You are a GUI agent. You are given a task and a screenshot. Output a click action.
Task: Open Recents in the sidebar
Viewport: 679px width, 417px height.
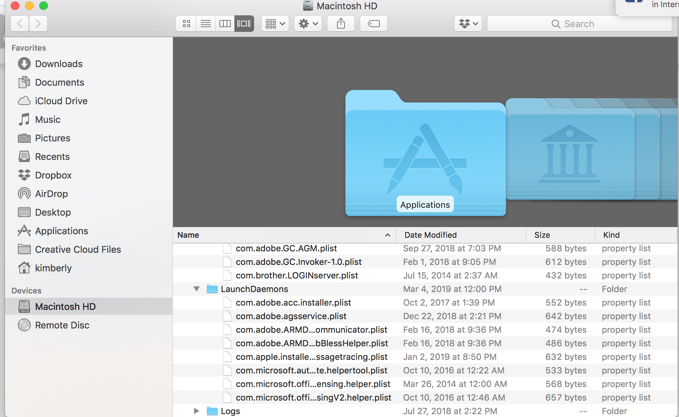coord(89,157)
